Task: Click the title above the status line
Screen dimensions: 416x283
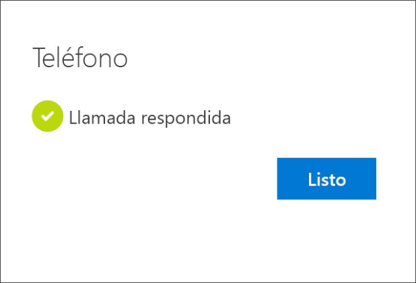Action: pos(80,58)
